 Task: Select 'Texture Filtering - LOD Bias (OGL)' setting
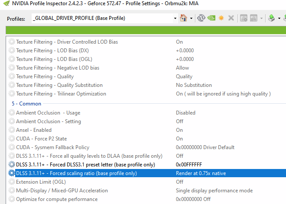(x=54, y=59)
